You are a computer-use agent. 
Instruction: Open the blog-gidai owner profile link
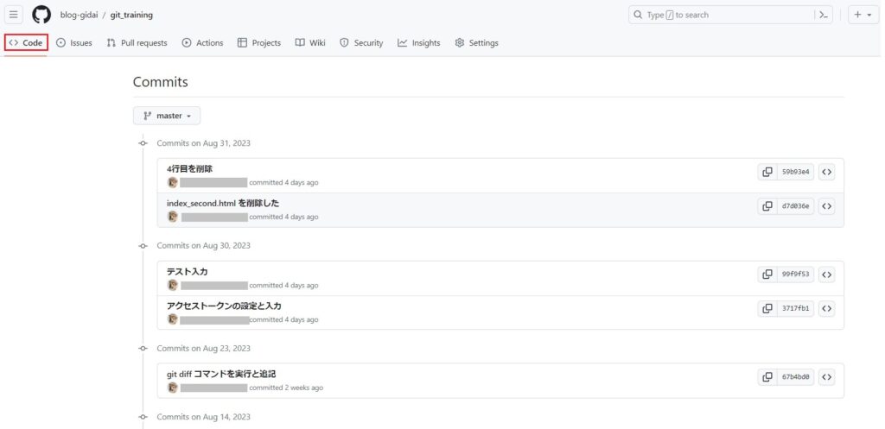78,16
